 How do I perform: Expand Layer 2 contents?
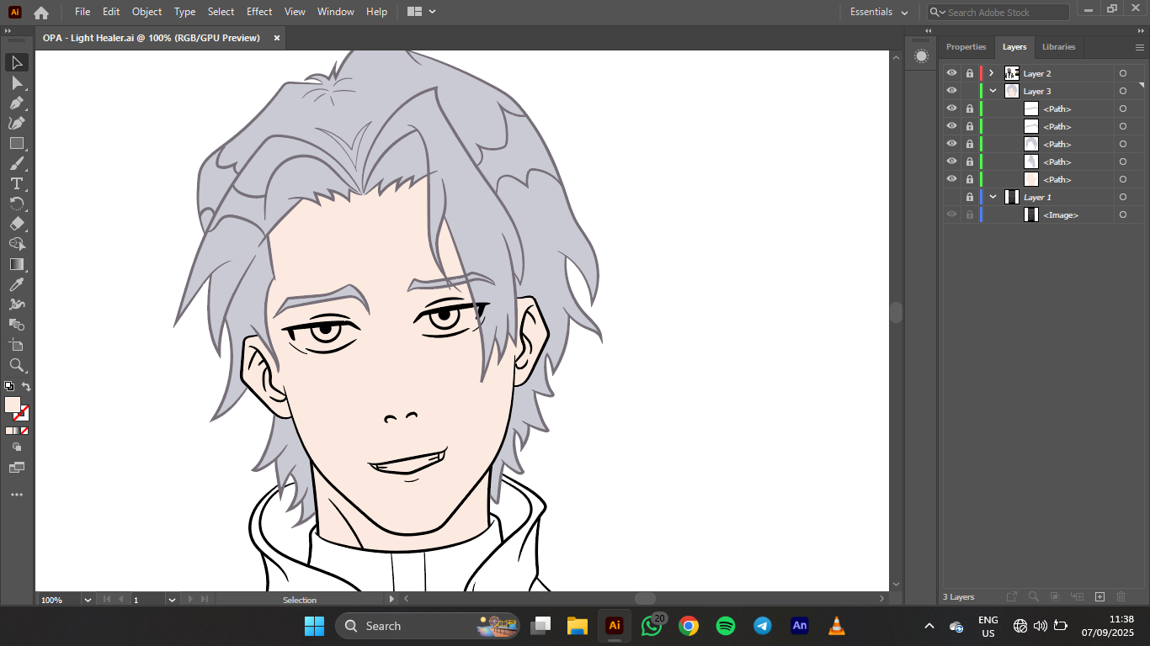(992, 73)
